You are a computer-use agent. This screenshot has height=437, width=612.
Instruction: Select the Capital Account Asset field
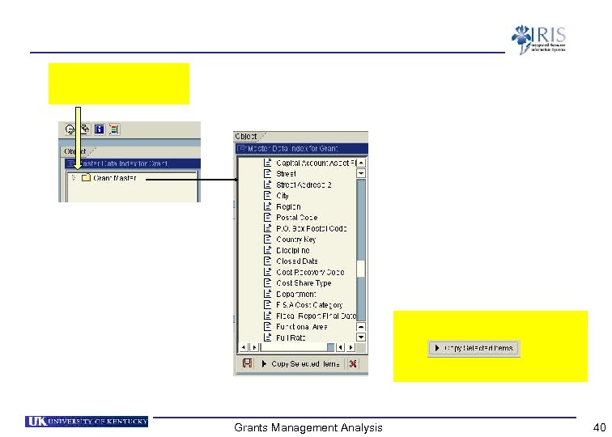(x=317, y=163)
